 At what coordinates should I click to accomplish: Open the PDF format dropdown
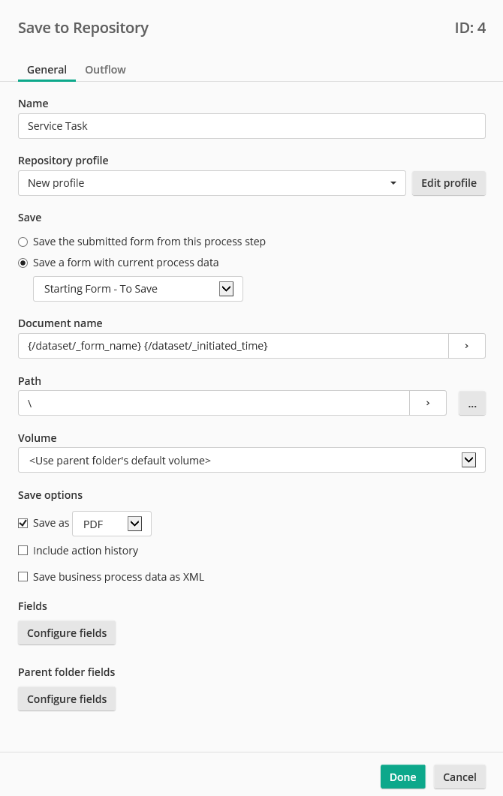pos(135,524)
